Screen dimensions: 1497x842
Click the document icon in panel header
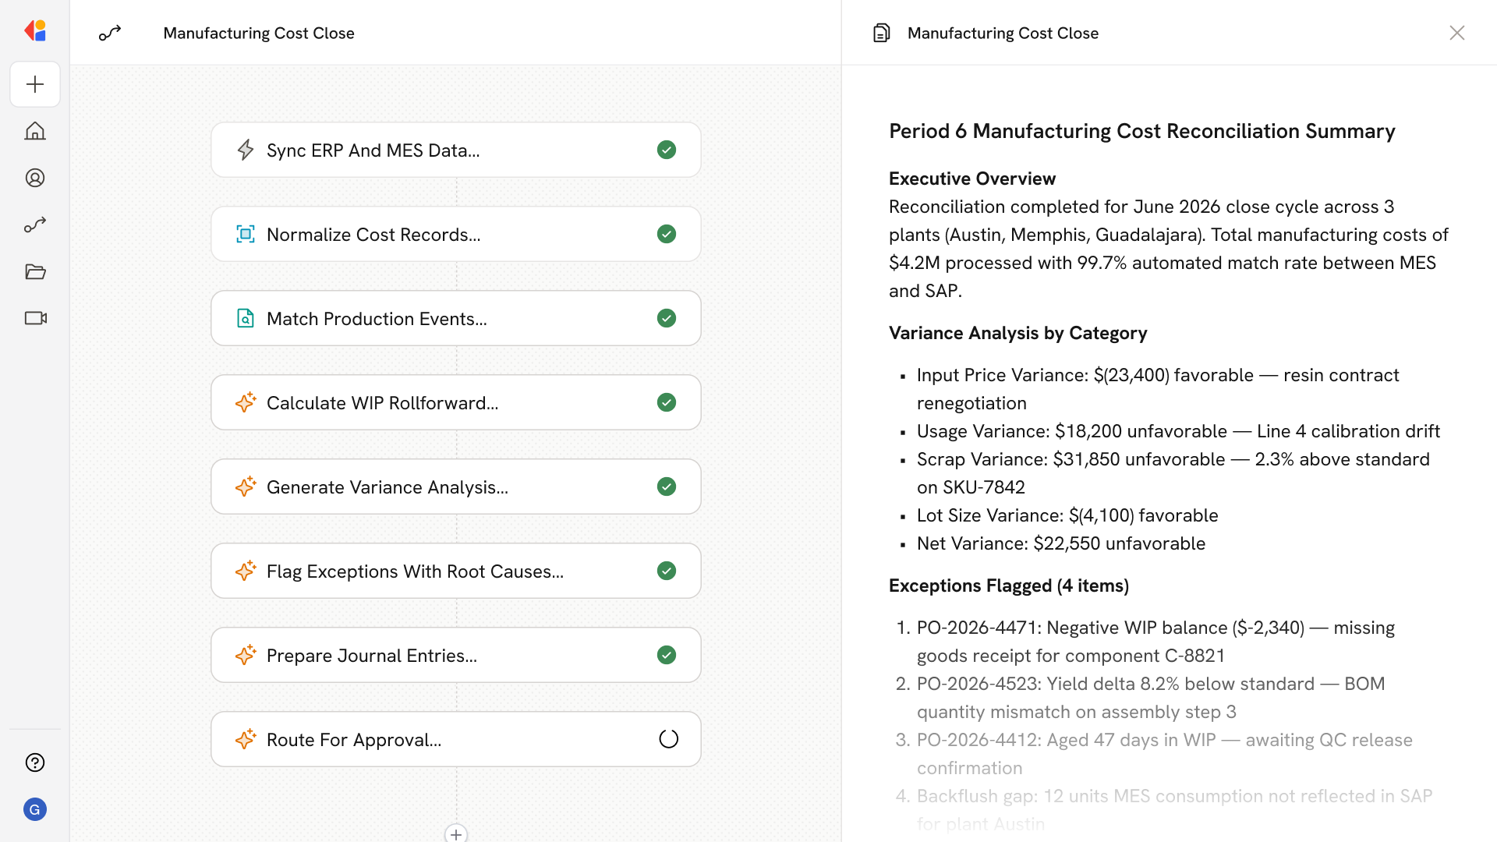click(881, 33)
